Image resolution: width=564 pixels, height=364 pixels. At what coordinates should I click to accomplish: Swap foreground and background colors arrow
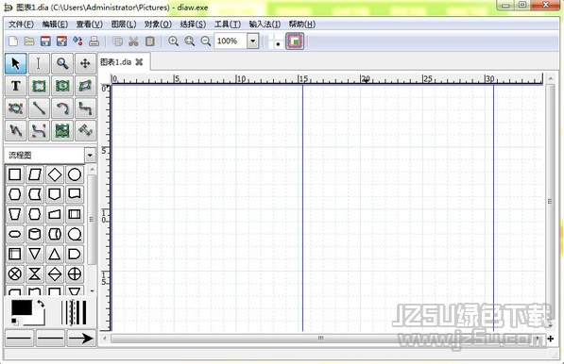coord(41,304)
